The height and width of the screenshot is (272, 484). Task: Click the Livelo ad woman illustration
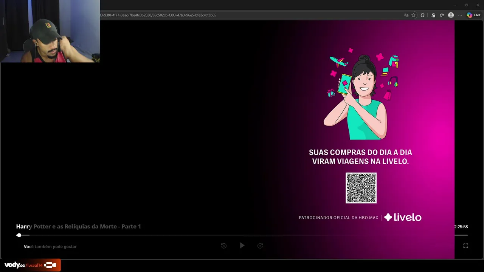pyautogui.click(x=361, y=94)
